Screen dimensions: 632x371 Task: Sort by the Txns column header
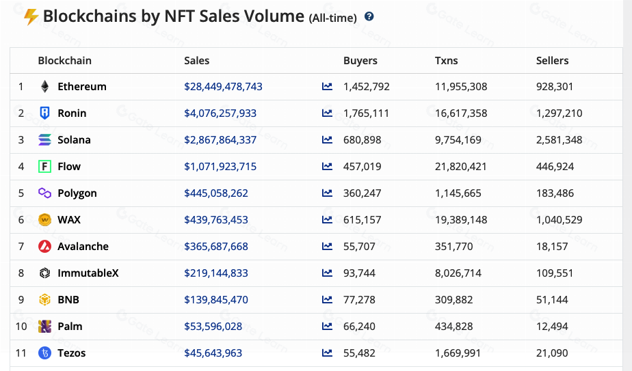446,60
